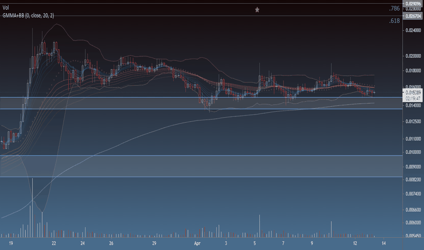The height and width of the screenshot is (250, 424).
Task: Click the 0.008200 price axis label
Action: pos(413,180)
